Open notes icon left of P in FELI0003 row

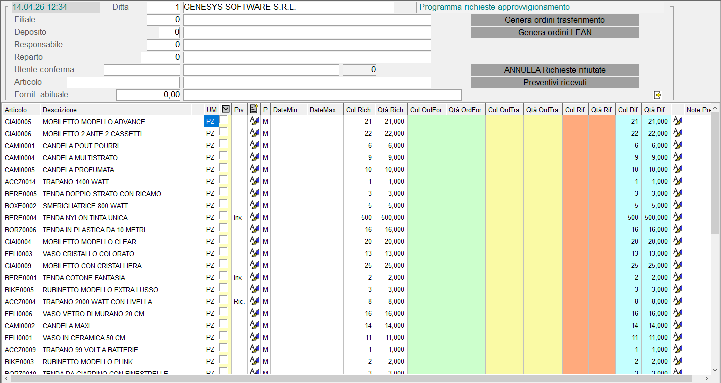click(254, 253)
